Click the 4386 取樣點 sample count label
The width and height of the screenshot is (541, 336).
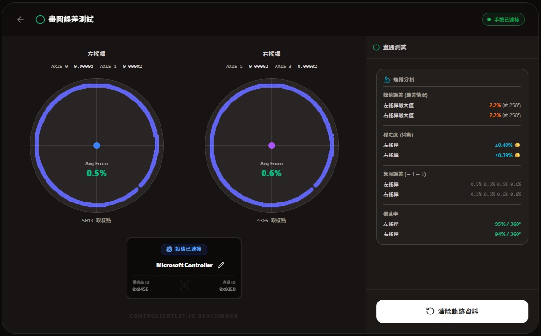[x=271, y=221]
